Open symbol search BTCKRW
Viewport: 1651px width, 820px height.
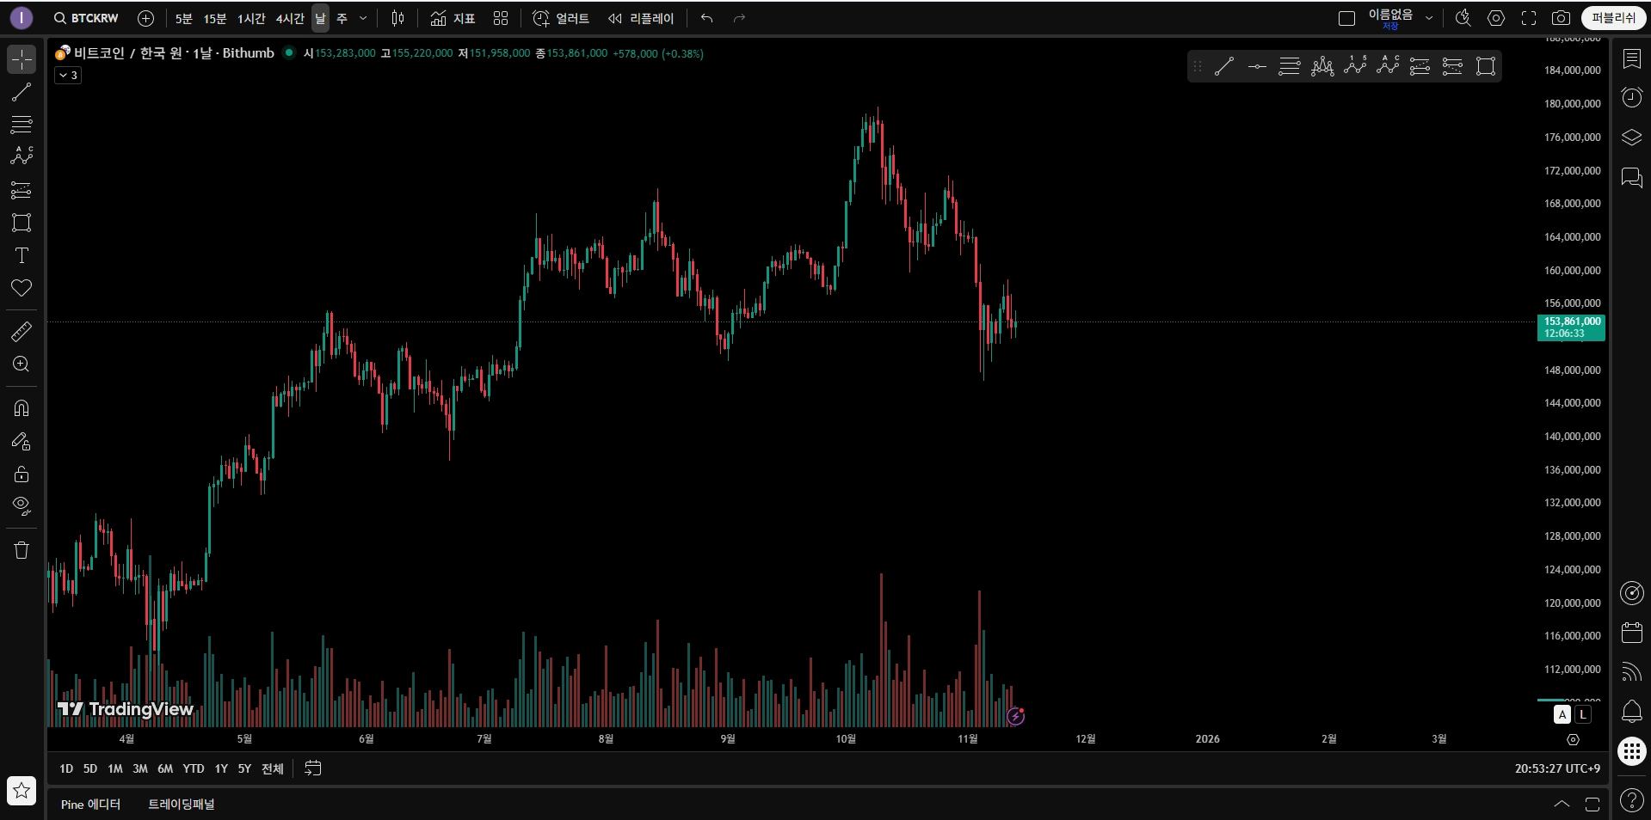pos(85,18)
